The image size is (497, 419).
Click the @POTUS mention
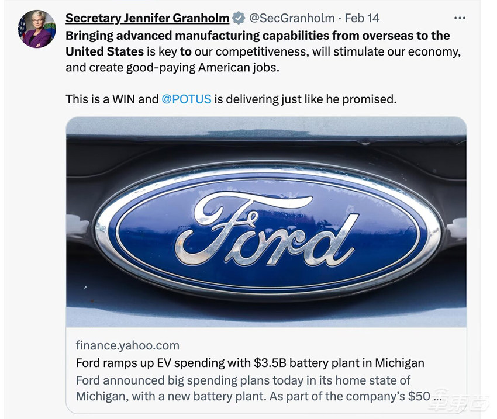(x=186, y=99)
